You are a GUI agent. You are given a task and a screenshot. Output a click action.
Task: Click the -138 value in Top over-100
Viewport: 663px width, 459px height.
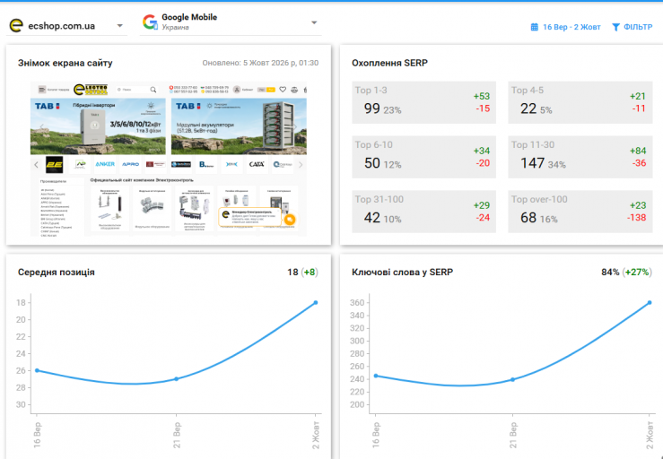pyautogui.click(x=637, y=218)
